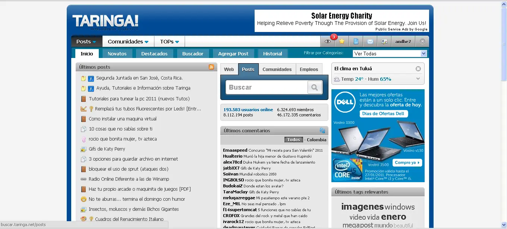
Task: Select the Web search tab
Action: point(229,70)
